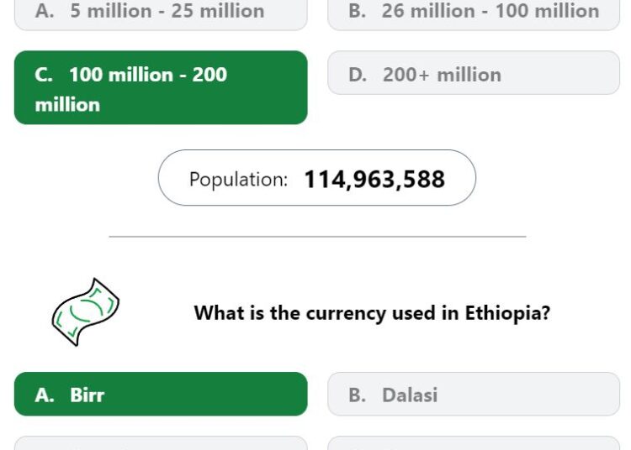The height and width of the screenshot is (450, 631).
Task: Click the green banknote currency icon
Action: click(85, 312)
